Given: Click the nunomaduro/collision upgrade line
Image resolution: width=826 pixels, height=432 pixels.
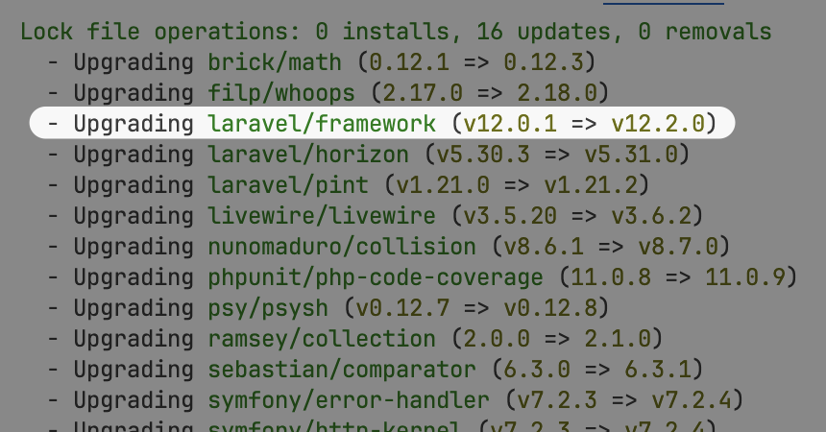Looking at the screenshot, I should pos(388,247).
